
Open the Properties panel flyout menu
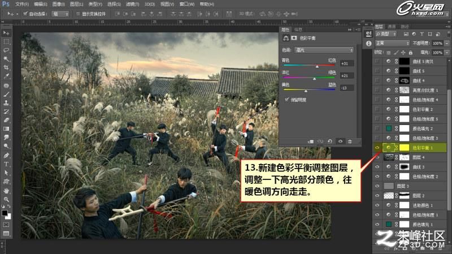[358, 29]
